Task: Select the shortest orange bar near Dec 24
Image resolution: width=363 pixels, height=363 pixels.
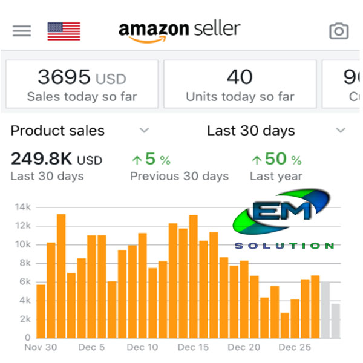Action: [x=285, y=325]
